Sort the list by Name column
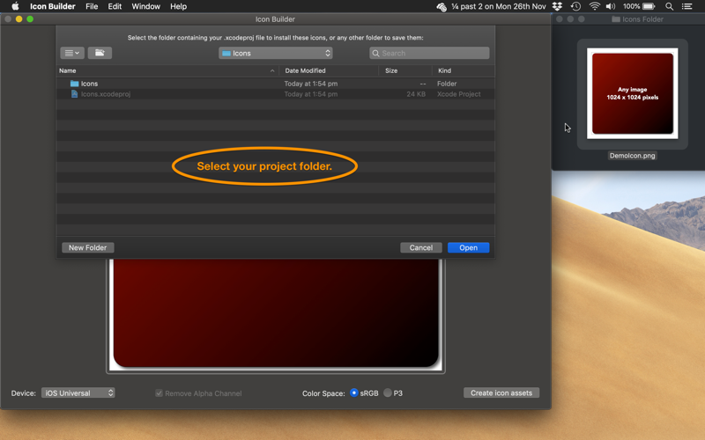Viewport: 705px width, 440px height. [x=68, y=70]
